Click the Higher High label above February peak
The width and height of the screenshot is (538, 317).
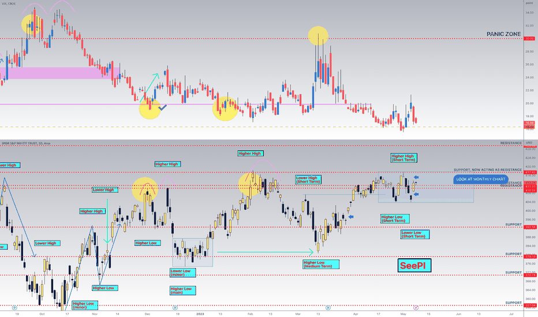pyautogui.click(x=251, y=153)
